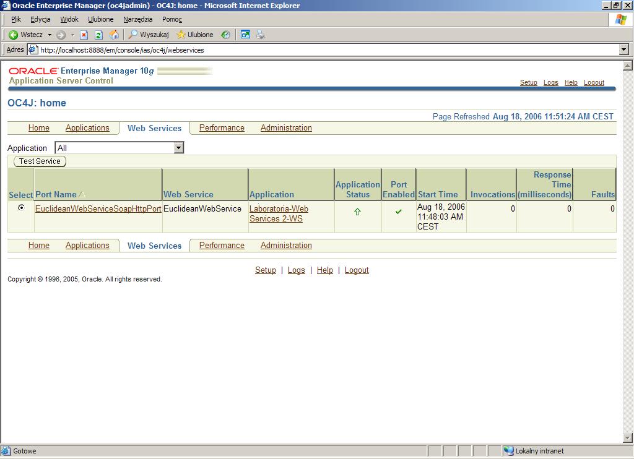Open Wyszukaj search in toolbar

coord(149,35)
